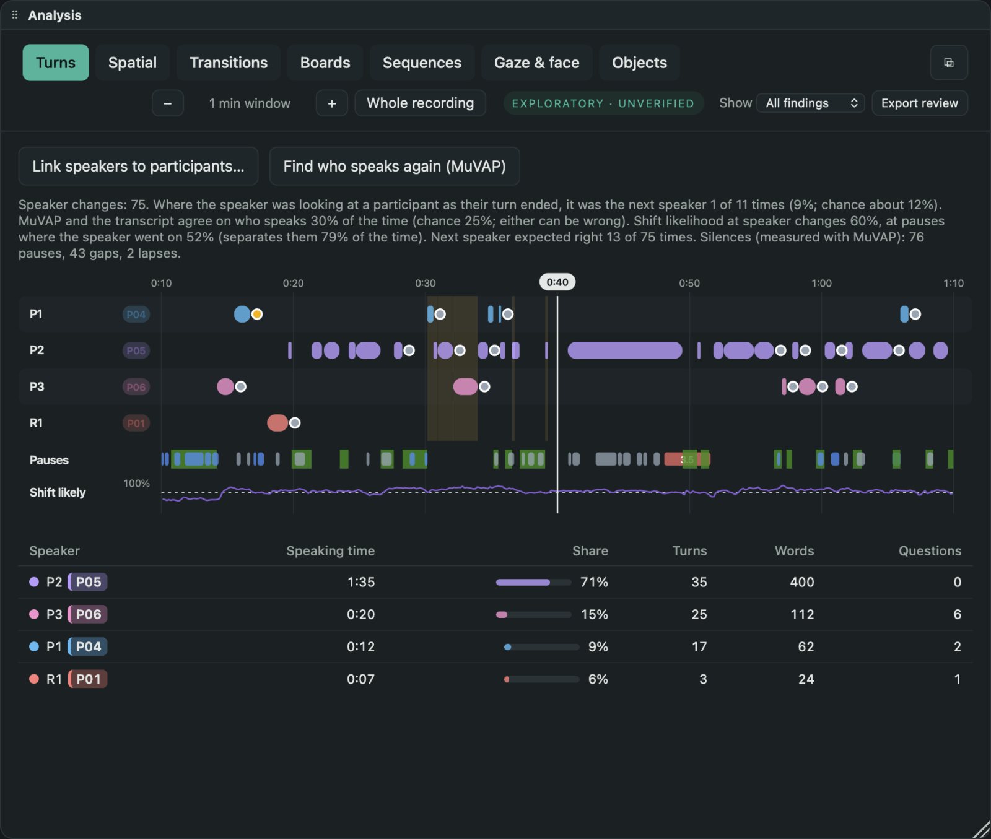Open the Boards tab

coord(325,63)
